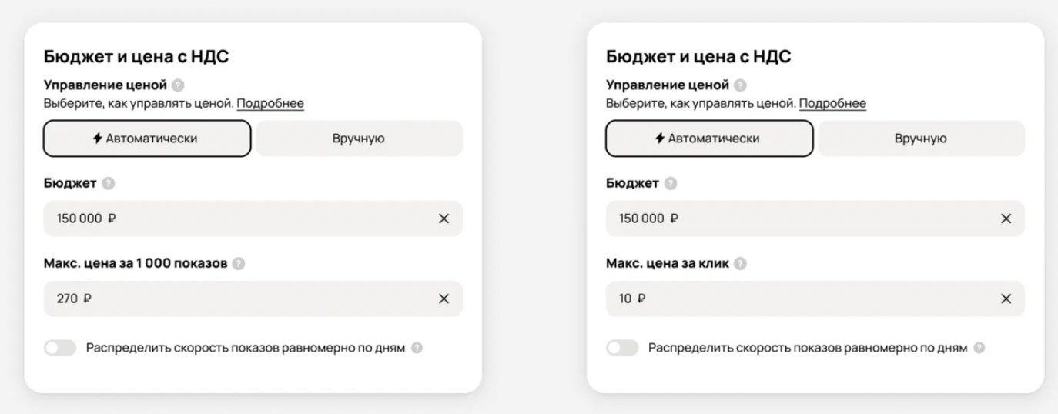Click help icon beside right Управление ценой
Screen dimensions: 1058x414
pyautogui.click(x=740, y=85)
